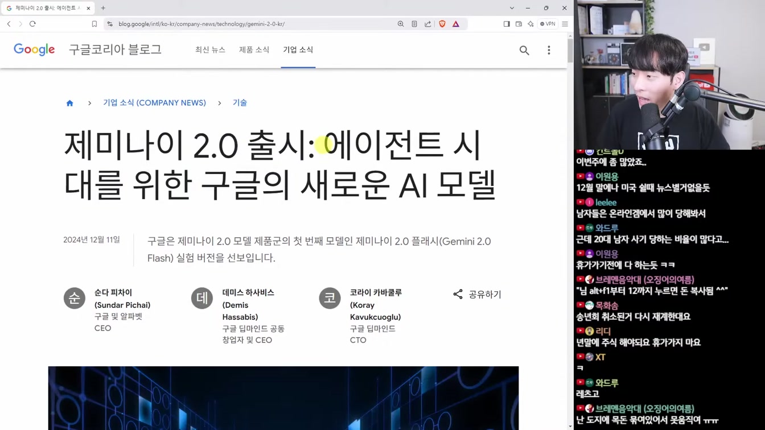The height and width of the screenshot is (430, 765).
Task: Open the Brave Wallet icon
Action: pyautogui.click(x=519, y=24)
